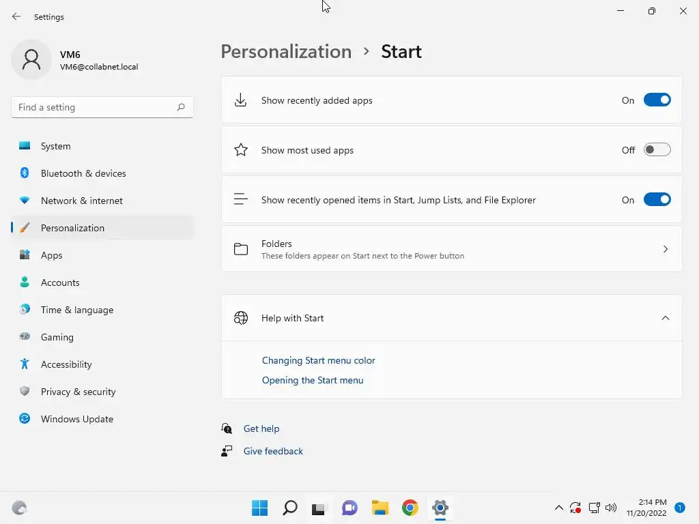
Task: Click the Start button on taskbar
Action: click(x=259, y=508)
